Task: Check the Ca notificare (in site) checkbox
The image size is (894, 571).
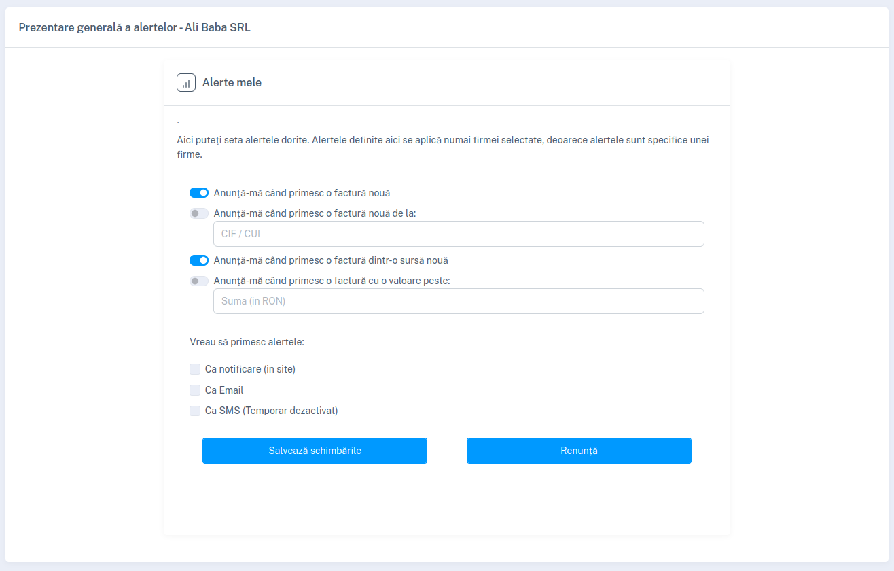Action: 195,369
